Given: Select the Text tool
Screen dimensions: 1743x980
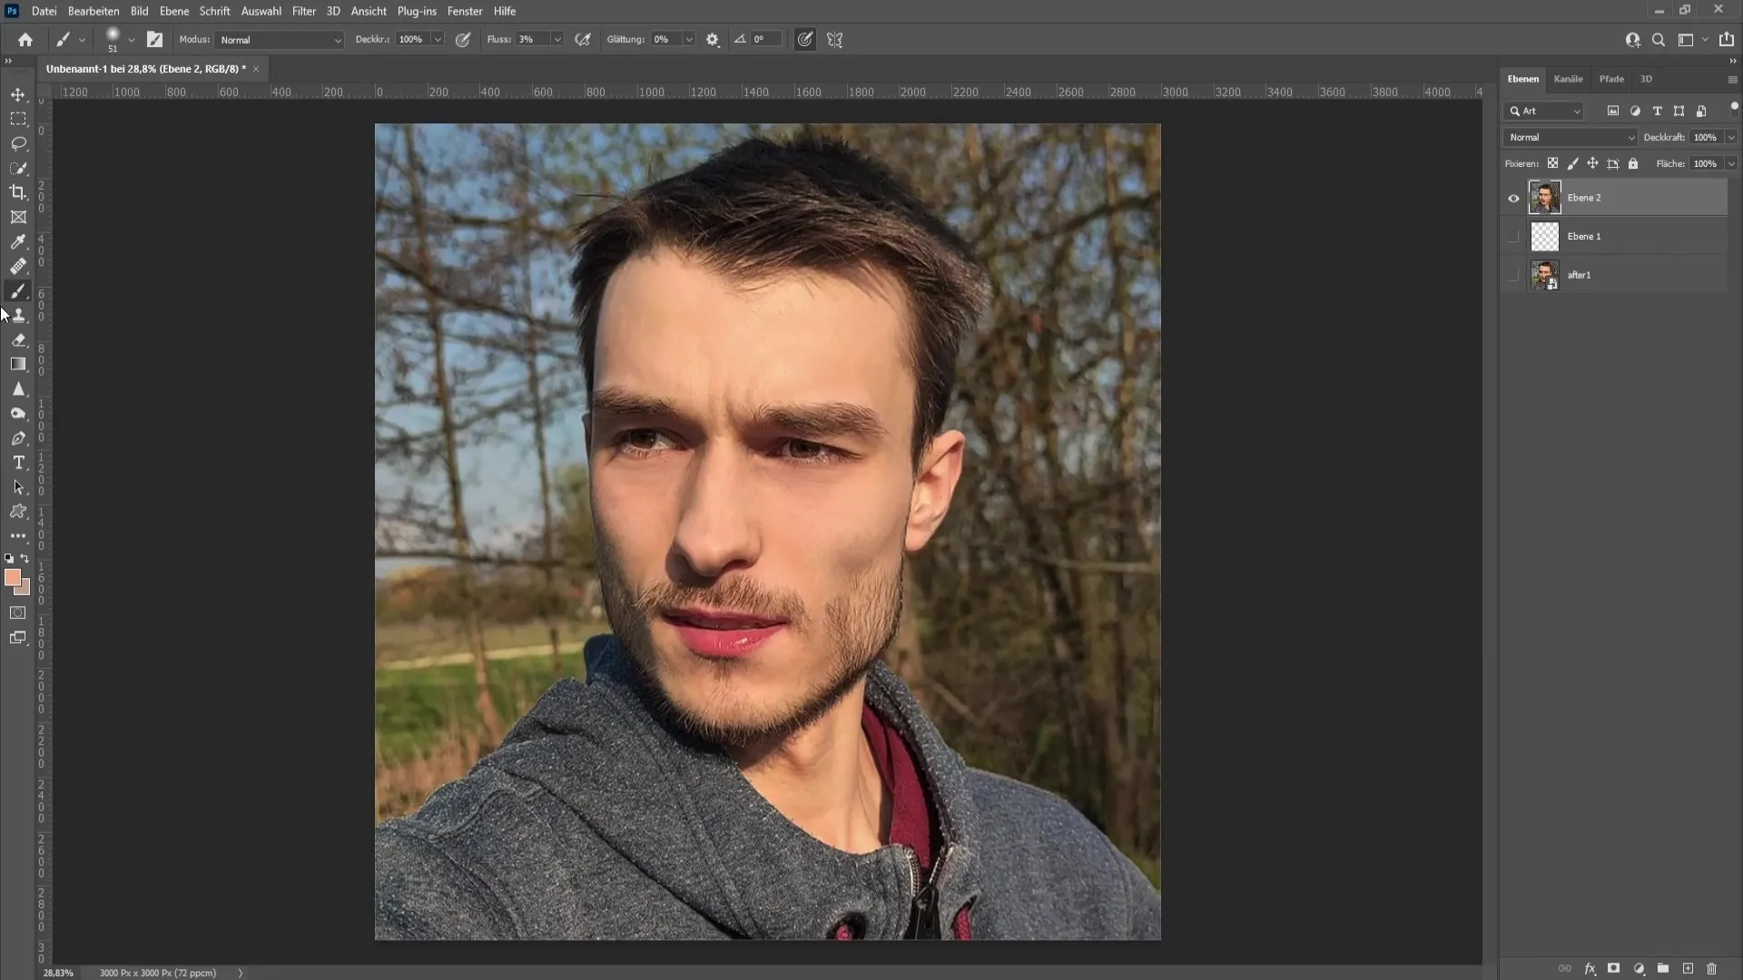Looking at the screenshot, I should pos(16,461).
